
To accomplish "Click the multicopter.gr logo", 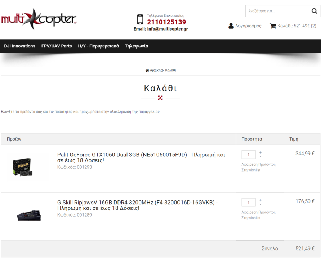I will 39,19.
